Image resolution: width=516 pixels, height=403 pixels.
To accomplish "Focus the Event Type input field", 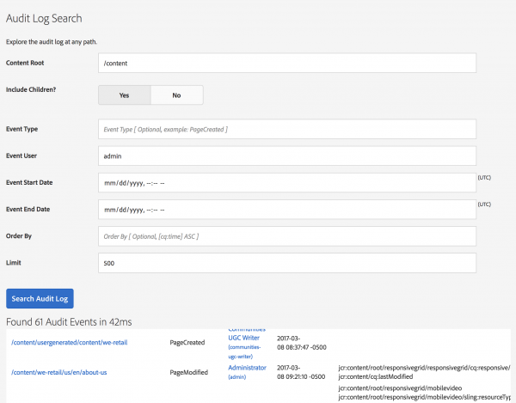I will pos(287,129).
